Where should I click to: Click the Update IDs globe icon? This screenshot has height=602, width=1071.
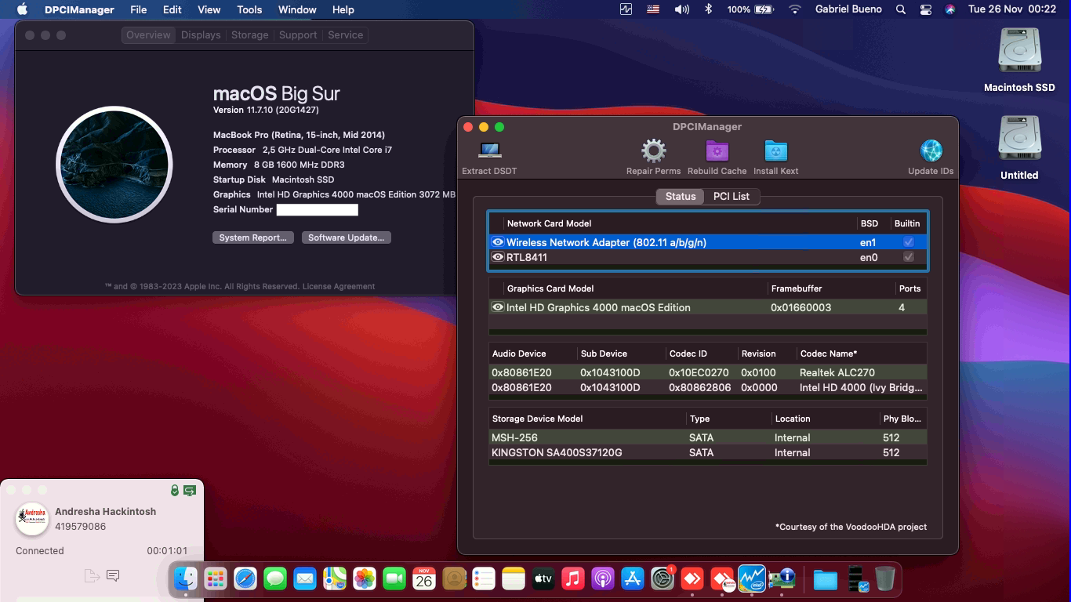point(931,150)
